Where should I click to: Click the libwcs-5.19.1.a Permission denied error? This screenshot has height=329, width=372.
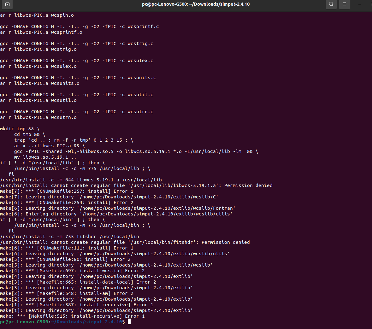tap(136, 185)
